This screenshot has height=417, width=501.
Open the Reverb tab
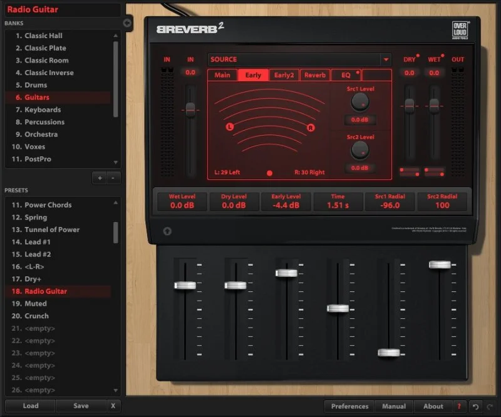pos(315,75)
